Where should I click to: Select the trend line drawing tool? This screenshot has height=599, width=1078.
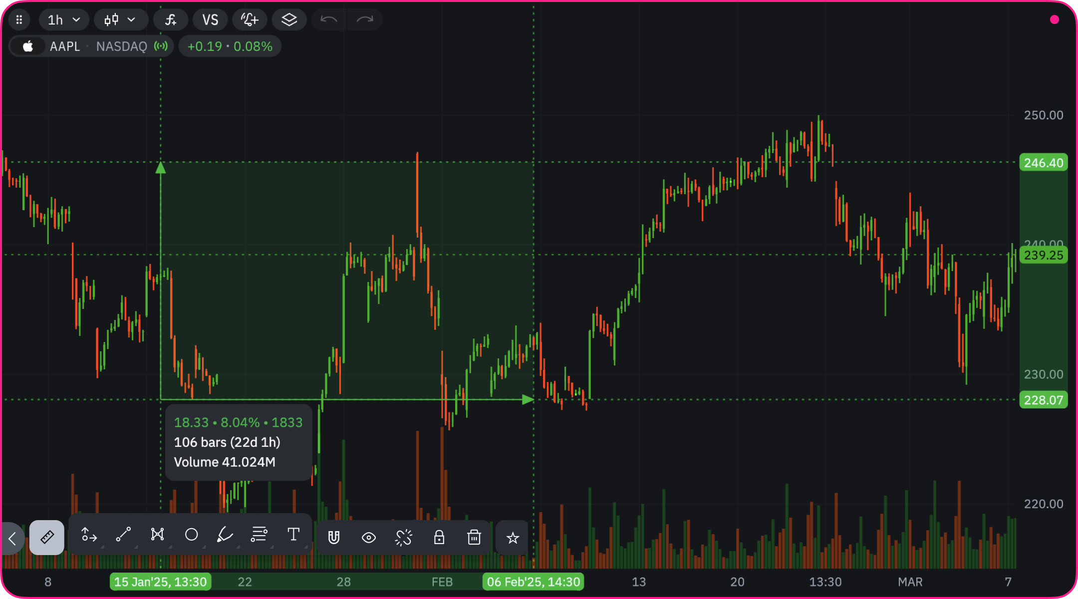[123, 535]
